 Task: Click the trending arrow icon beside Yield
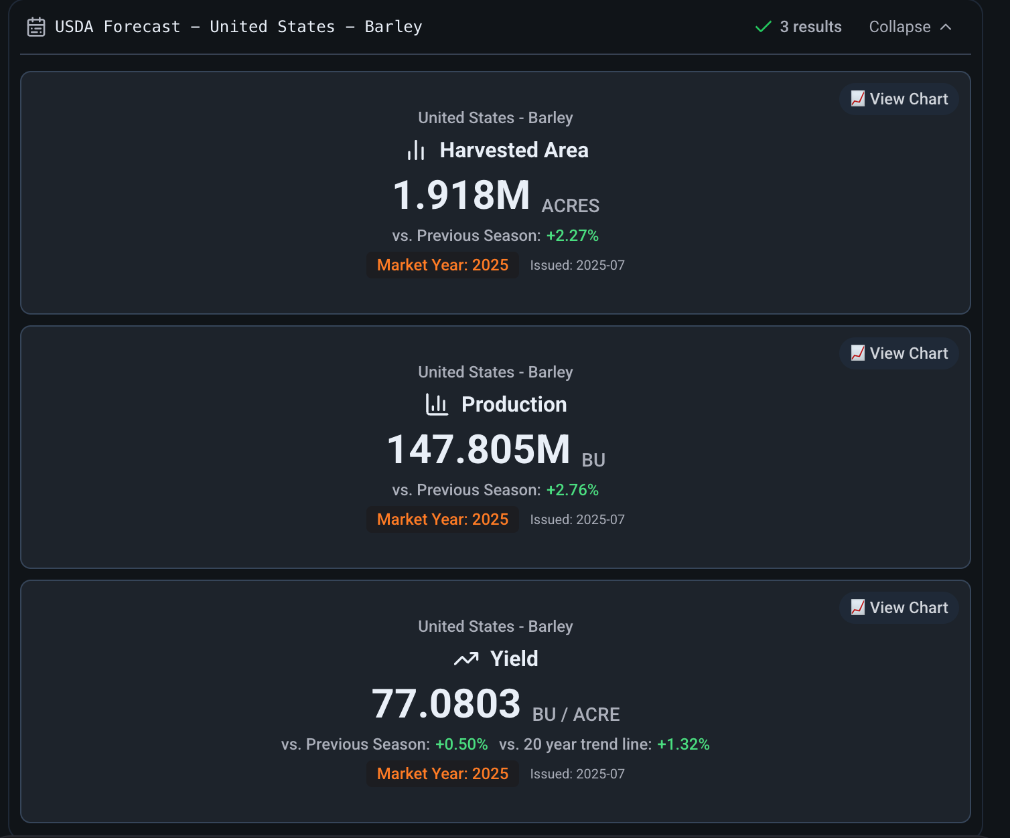pos(466,659)
